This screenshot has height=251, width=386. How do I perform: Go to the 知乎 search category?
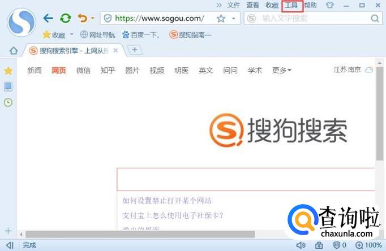[x=108, y=71]
